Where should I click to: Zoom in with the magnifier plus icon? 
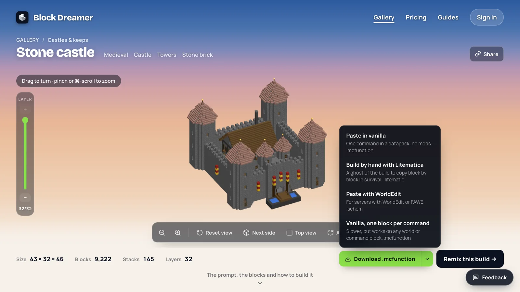point(178,233)
